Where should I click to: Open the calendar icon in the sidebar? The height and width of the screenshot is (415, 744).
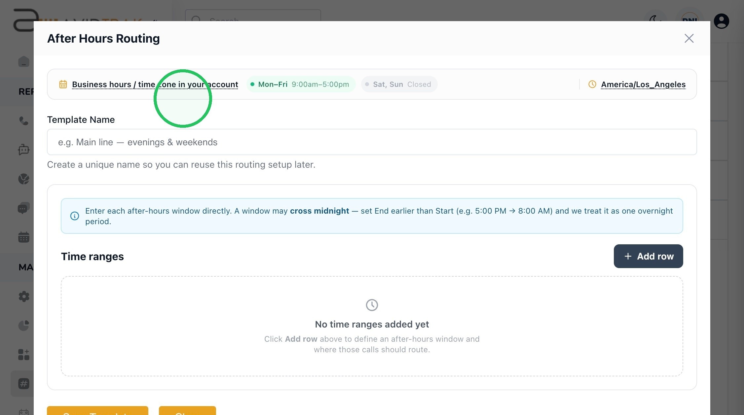[24, 237]
